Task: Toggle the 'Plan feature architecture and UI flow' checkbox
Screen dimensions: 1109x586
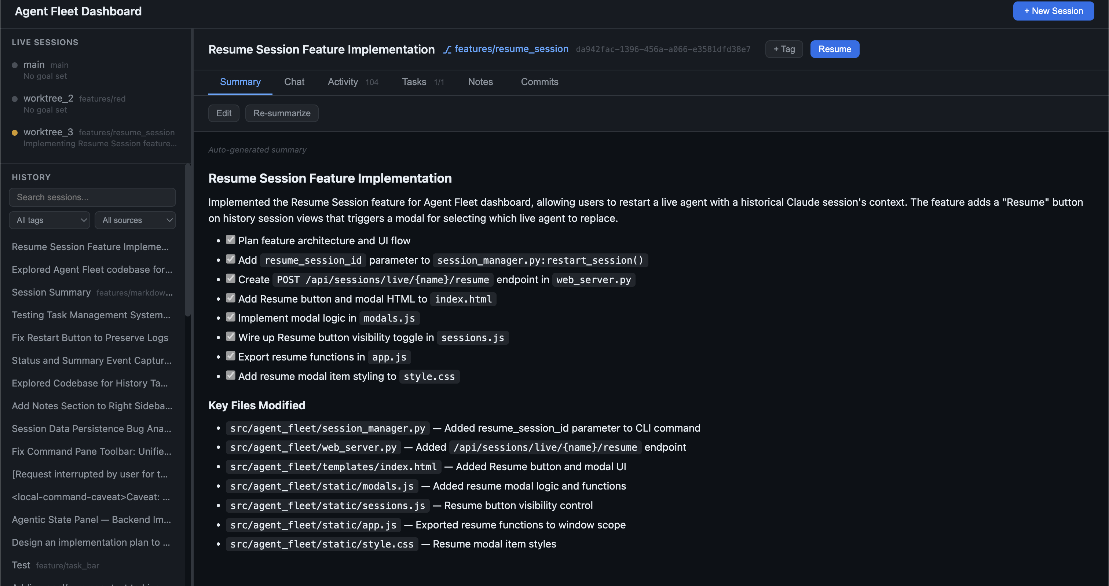Action: click(231, 240)
